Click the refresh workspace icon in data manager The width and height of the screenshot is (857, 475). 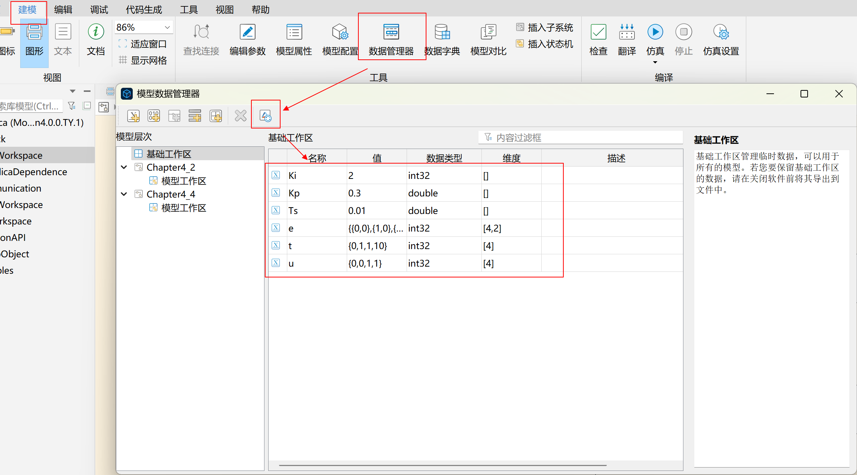pyautogui.click(x=266, y=116)
